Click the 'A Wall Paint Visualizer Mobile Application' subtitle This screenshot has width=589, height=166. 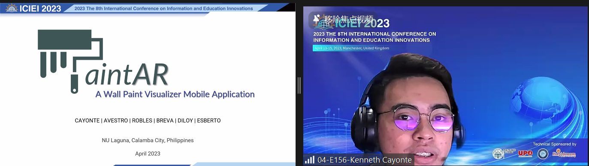[175, 94]
